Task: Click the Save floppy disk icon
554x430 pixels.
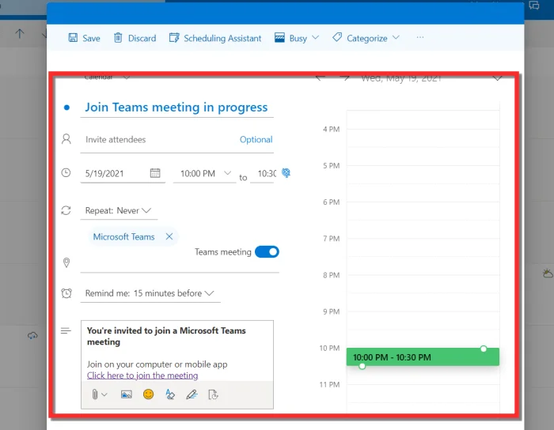Action: click(73, 38)
